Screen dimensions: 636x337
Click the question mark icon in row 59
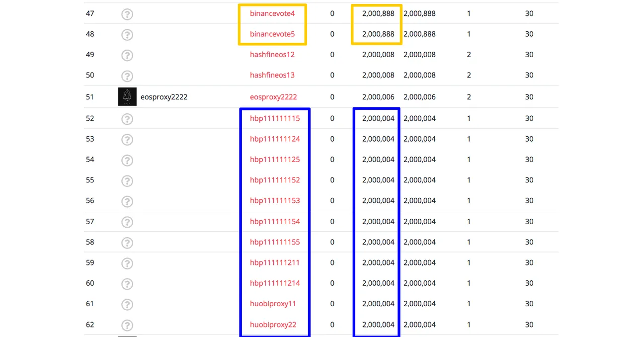pos(127,263)
